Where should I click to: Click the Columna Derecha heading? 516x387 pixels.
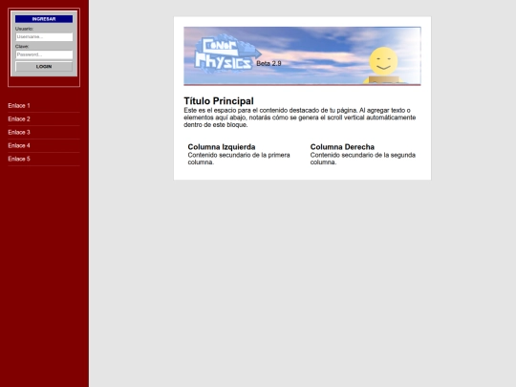342,147
